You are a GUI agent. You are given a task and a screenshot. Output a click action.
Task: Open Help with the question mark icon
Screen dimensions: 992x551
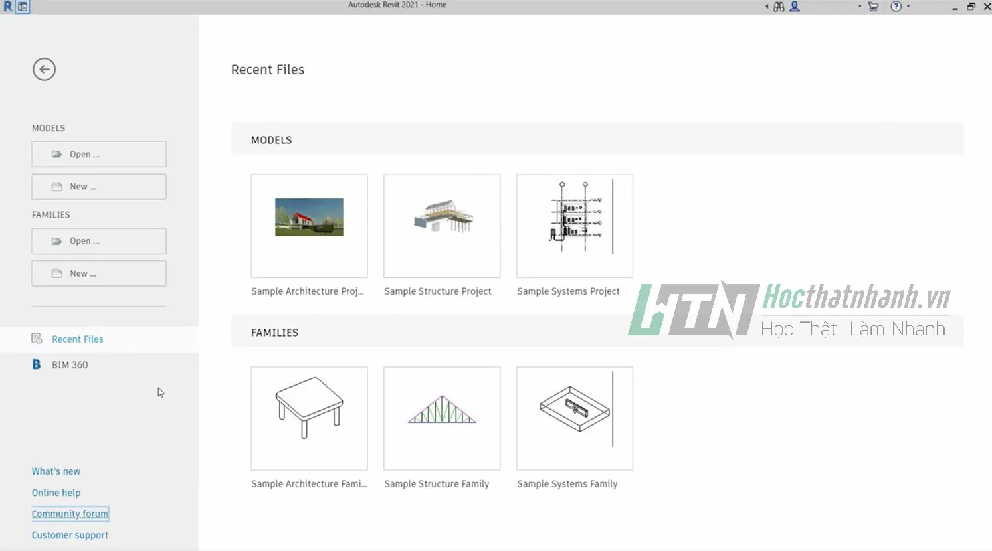click(896, 6)
